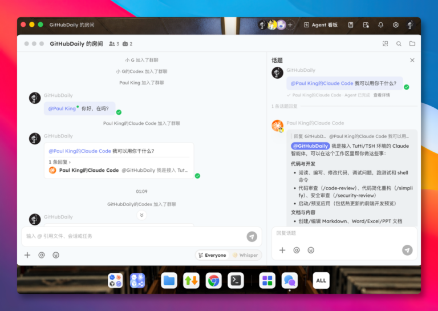
Task: Close the 话题 topic panel
Action: [412, 60]
